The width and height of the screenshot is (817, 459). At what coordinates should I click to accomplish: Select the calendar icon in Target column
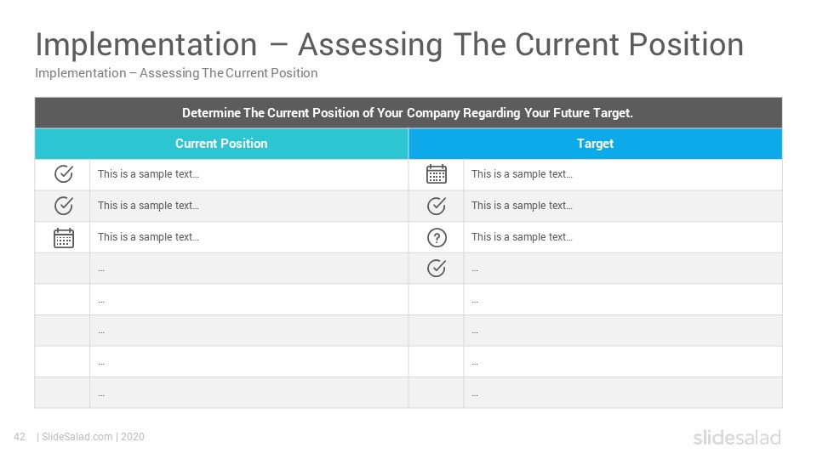437,173
